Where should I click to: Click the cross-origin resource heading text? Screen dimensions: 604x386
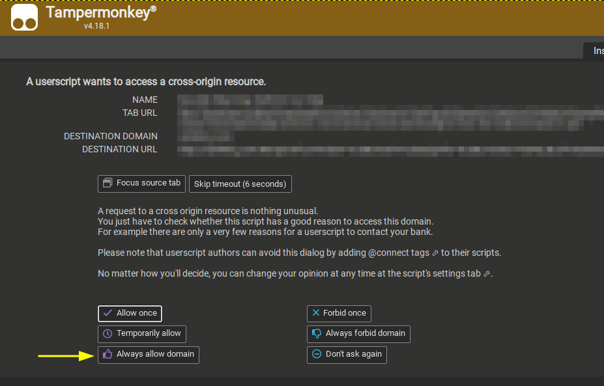pyautogui.click(x=146, y=81)
